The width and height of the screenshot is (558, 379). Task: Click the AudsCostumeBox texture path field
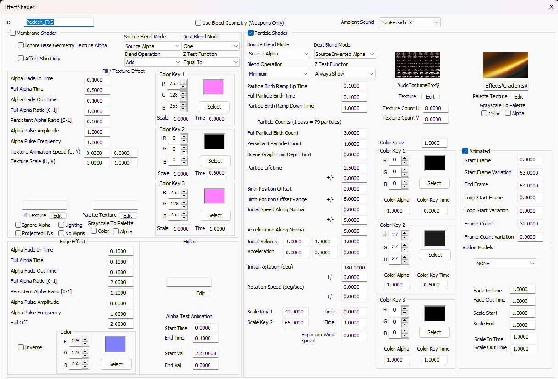pyautogui.click(x=418, y=86)
